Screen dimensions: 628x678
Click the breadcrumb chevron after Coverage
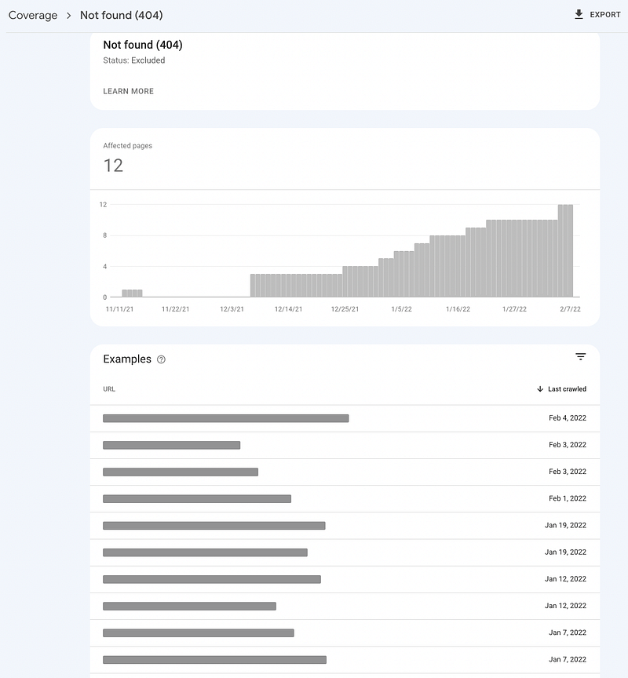(68, 16)
